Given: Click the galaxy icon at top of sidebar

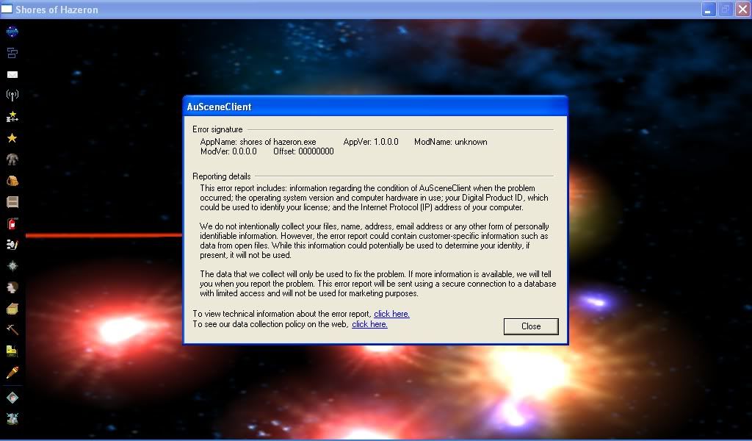Looking at the screenshot, I should [12, 32].
